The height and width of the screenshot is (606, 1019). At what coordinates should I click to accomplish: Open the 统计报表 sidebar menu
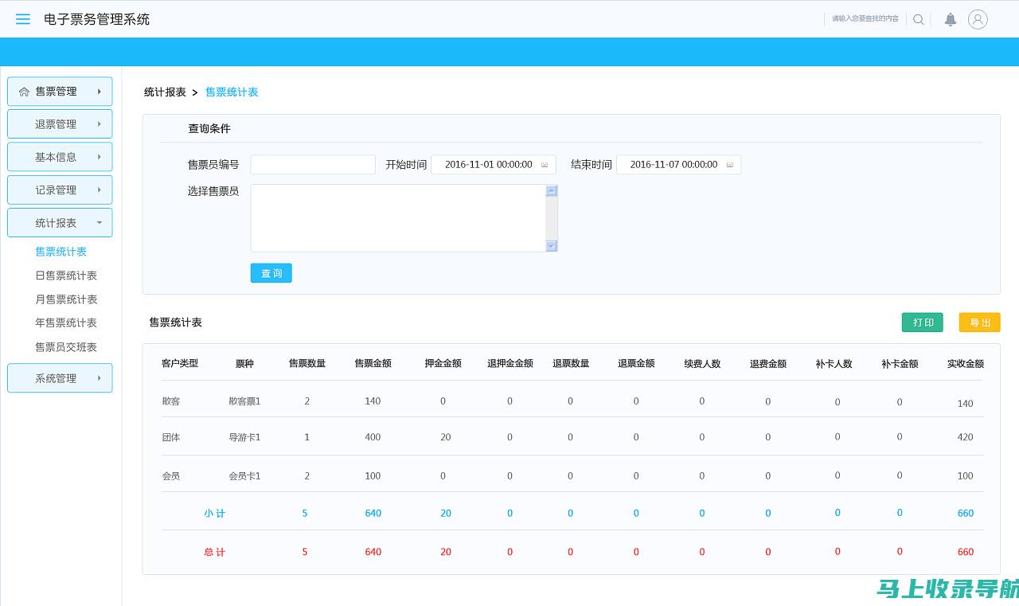[60, 223]
